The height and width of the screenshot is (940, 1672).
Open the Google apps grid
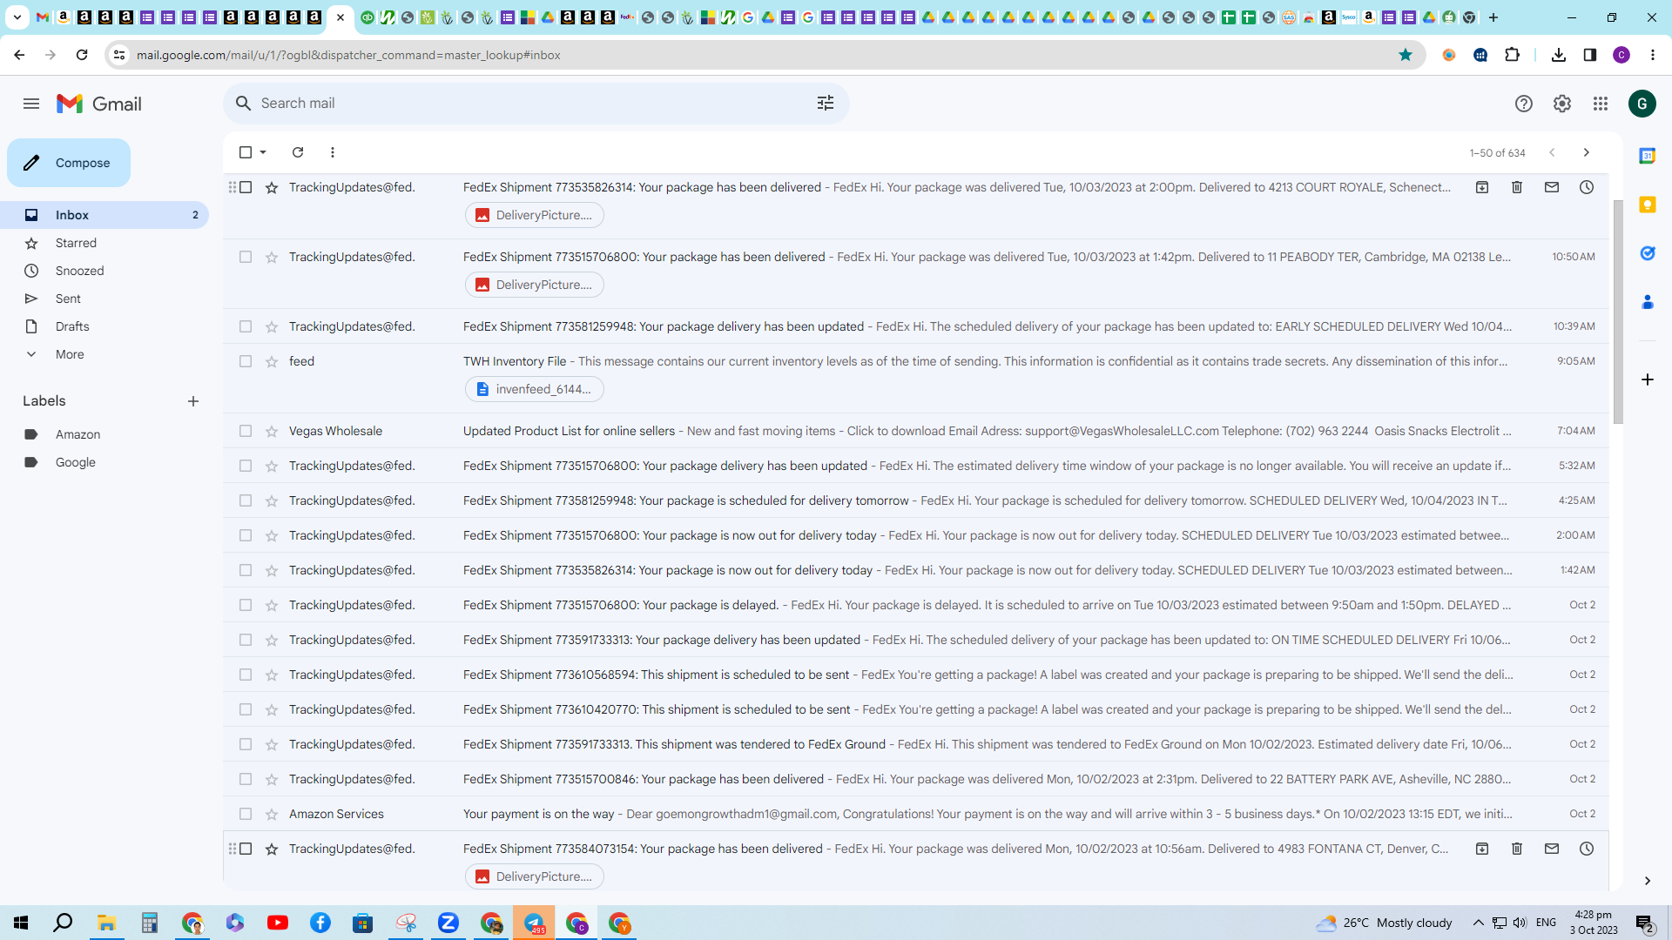pos(1601,104)
